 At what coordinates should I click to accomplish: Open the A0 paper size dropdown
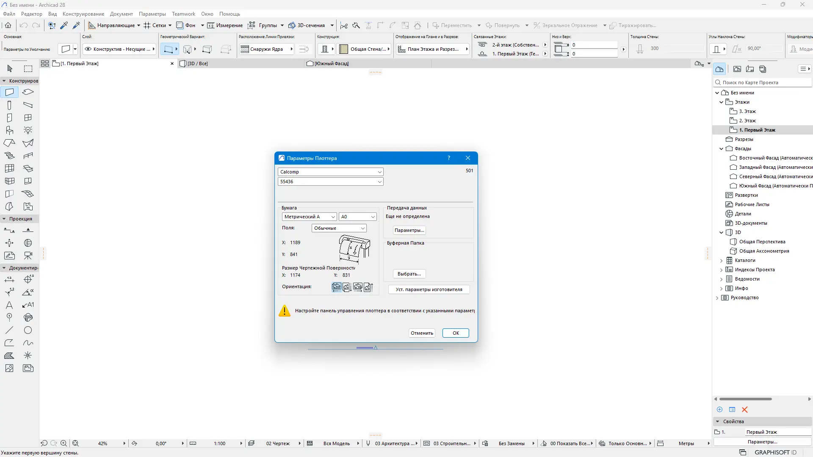click(358, 217)
